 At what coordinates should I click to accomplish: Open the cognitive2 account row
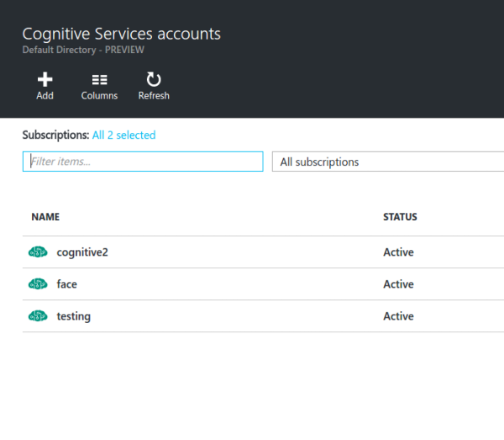tap(263, 252)
